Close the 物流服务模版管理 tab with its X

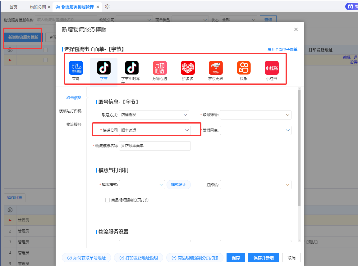point(98,7)
